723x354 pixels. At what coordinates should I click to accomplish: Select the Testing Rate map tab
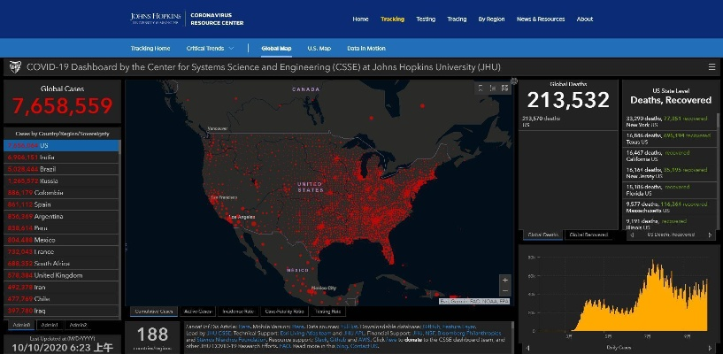click(327, 312)
